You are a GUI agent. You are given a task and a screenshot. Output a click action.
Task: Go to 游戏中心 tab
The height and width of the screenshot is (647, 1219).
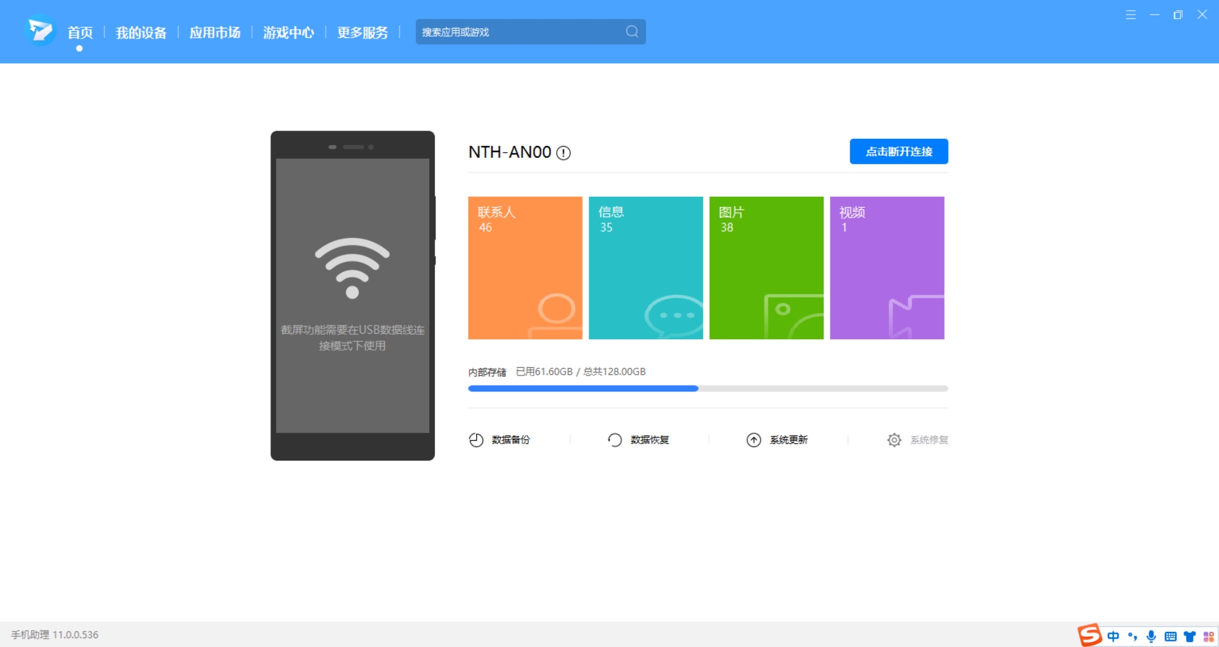[x=288, y=32]
